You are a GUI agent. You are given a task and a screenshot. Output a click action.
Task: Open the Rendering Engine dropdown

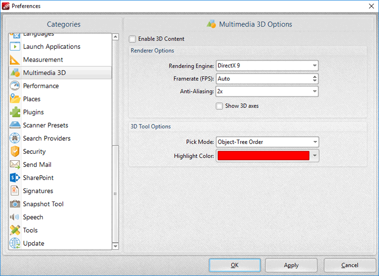coord(267,65)
